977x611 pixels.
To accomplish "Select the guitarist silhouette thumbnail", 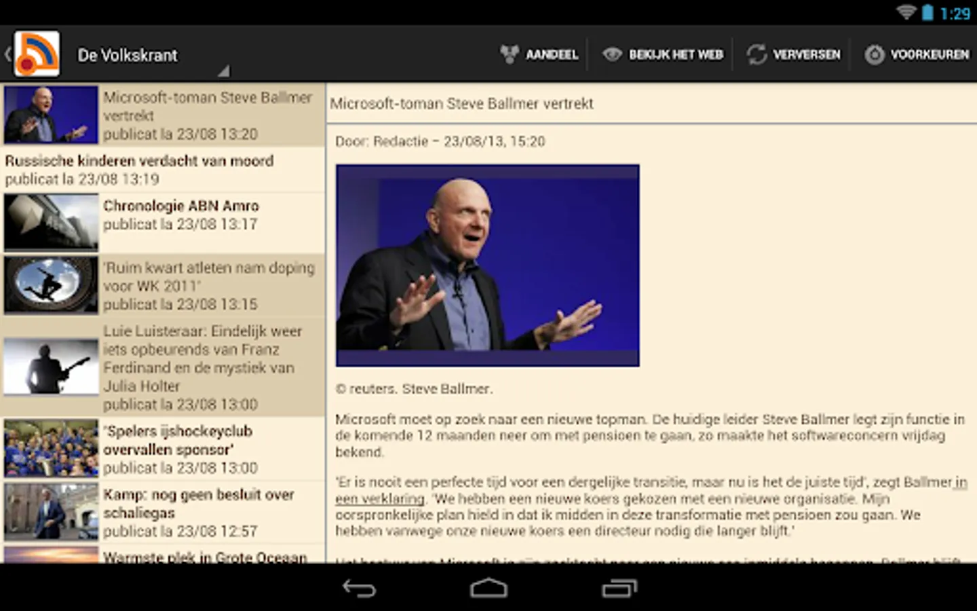I will [x=51, y=367].
